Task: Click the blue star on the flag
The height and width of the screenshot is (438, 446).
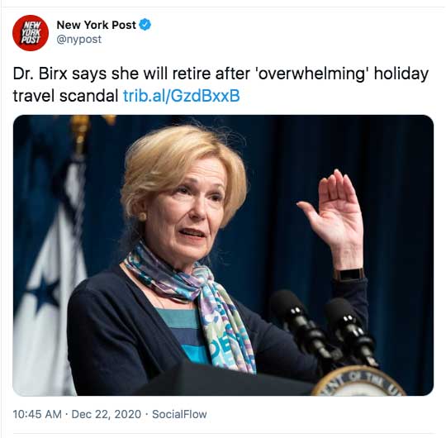Action: pos(45,293)
